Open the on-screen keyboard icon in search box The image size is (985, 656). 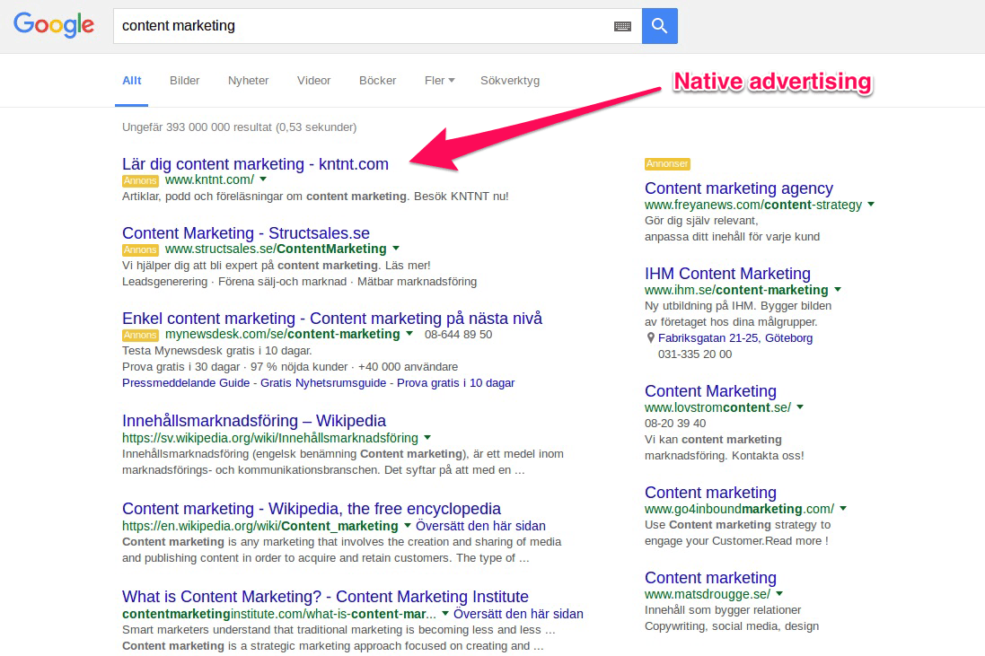[x=622, y=26]
